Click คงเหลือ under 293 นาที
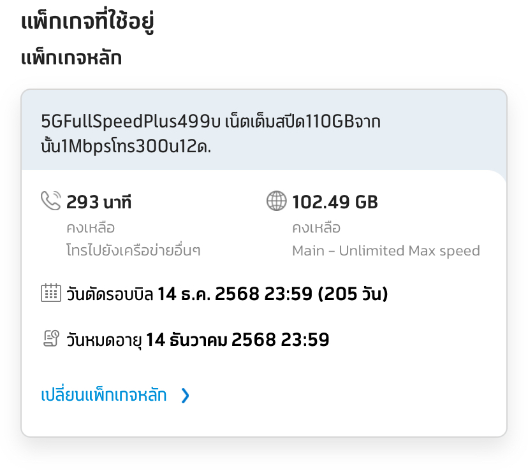This screenshot has width=528, height=474. point(91,227)
